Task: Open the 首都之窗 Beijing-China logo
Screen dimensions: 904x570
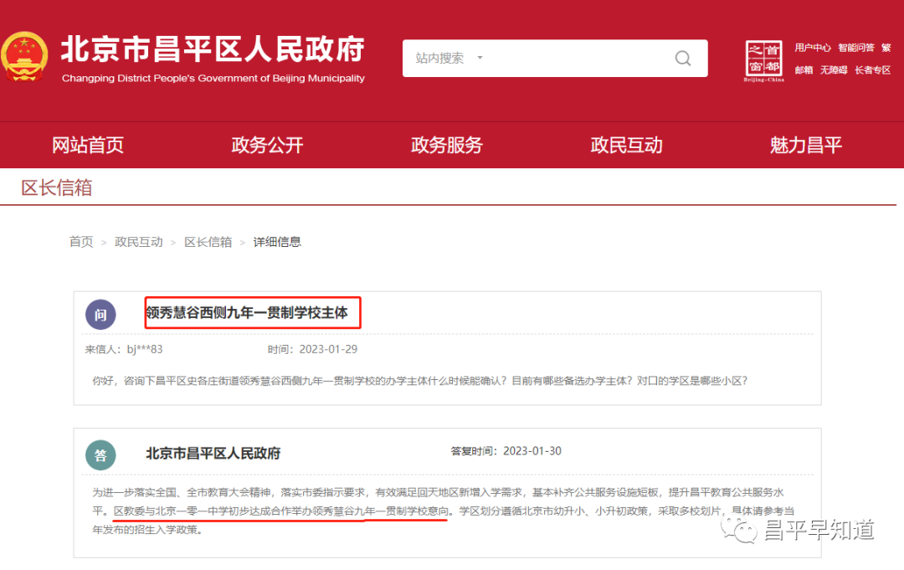Action: pyautogui.click(x=764, y=61)
